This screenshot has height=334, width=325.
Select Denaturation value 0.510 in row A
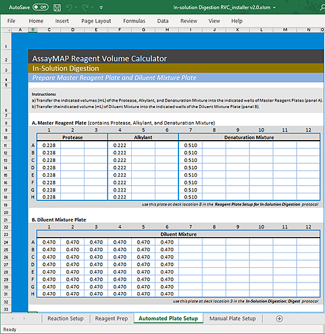click(x=191, y=145)
